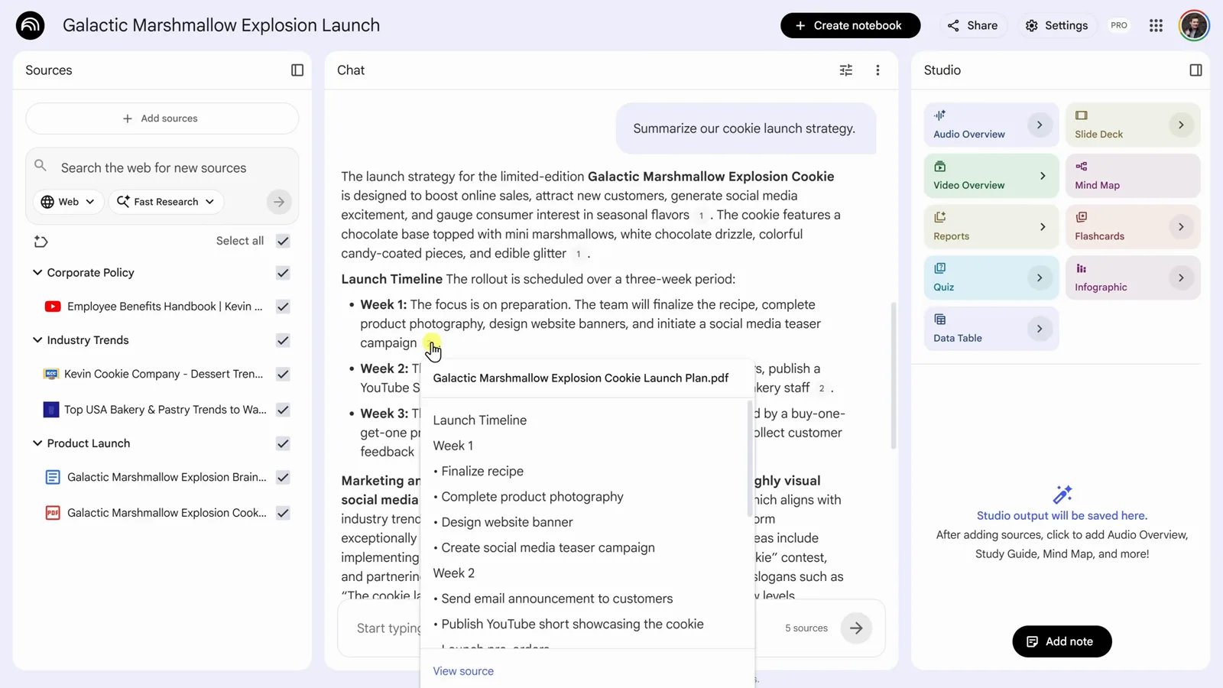Click Create notebook button
The width and height of the screenshot is (1223, 688).
850,25
